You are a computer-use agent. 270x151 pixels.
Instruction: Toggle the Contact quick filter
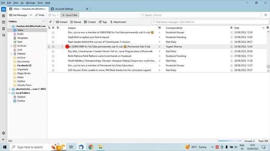coord(90,22)
